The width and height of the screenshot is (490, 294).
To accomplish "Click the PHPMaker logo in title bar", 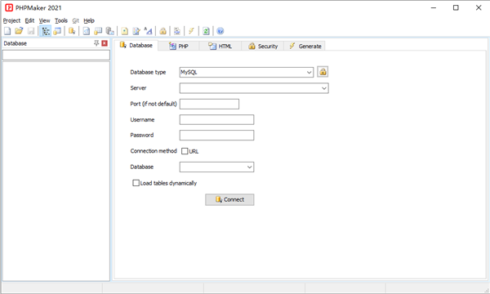I will point(9,7).
